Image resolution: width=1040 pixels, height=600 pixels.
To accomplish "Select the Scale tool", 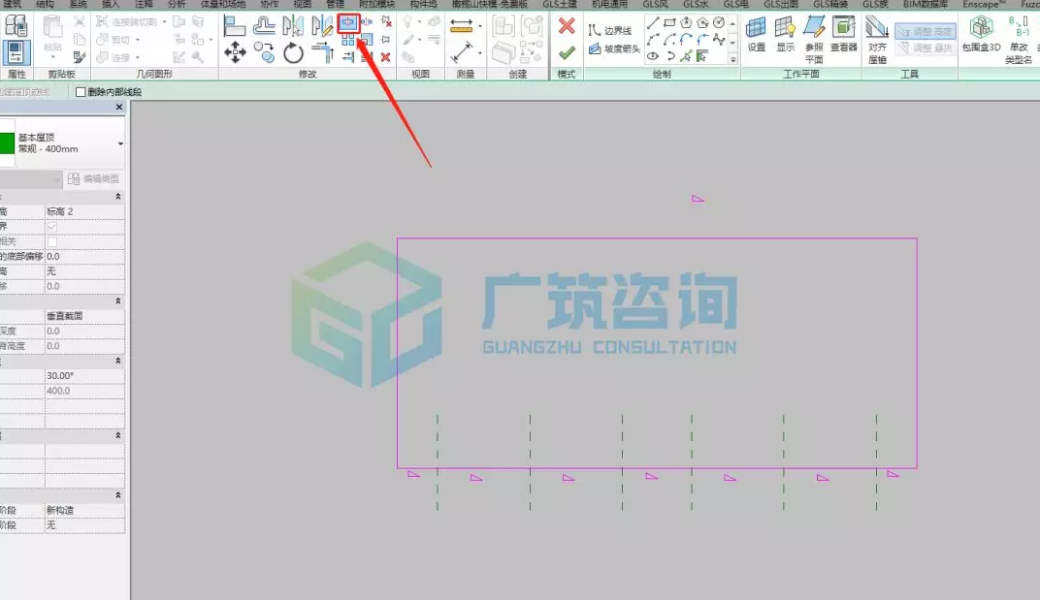I will 367,41.
